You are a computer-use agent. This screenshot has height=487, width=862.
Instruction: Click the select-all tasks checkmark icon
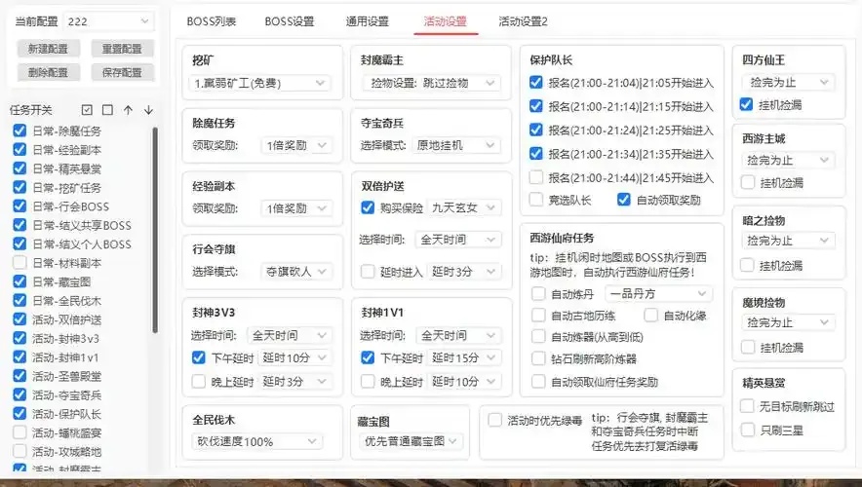pyautogui.click(x=87, y=110)
